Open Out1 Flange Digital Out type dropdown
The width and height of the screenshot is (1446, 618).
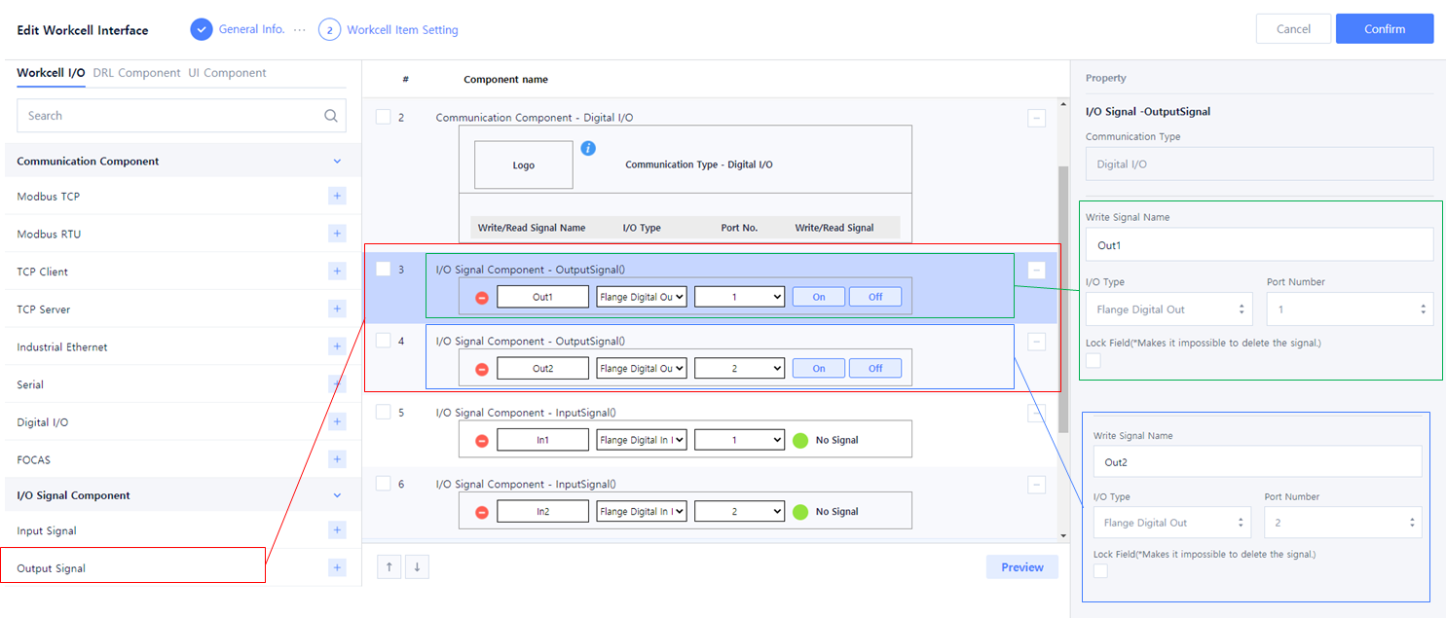point(642,297)
